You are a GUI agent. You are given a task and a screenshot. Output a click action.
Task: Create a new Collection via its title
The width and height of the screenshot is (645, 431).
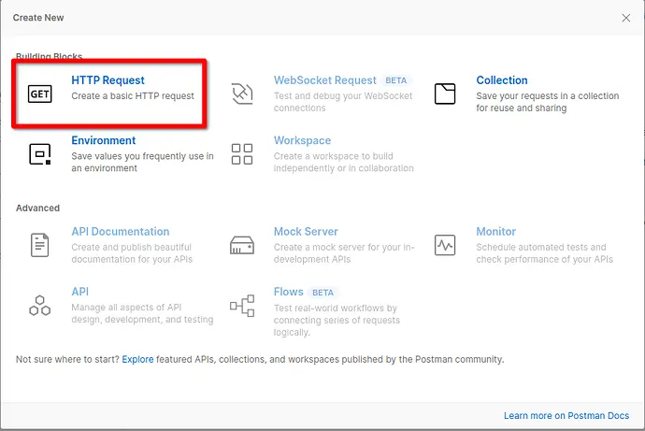point(501,80)
